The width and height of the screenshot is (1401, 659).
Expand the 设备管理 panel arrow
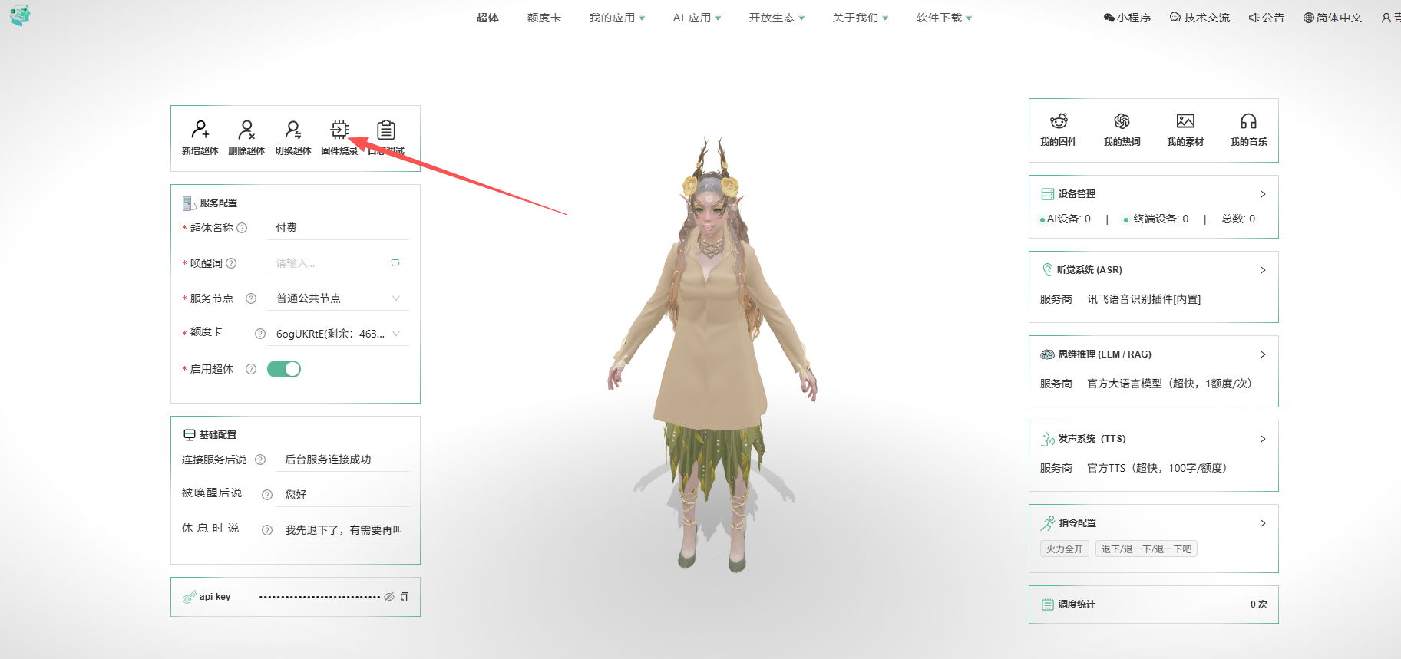(x=1263, y=194)
